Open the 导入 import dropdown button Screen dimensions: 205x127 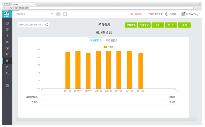tap(158, 25)
